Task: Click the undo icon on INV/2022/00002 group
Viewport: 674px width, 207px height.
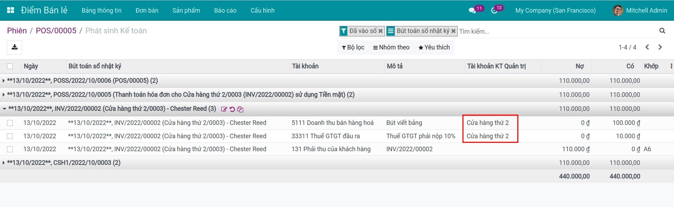Action: pyautogui.click(x=232, y=109)
